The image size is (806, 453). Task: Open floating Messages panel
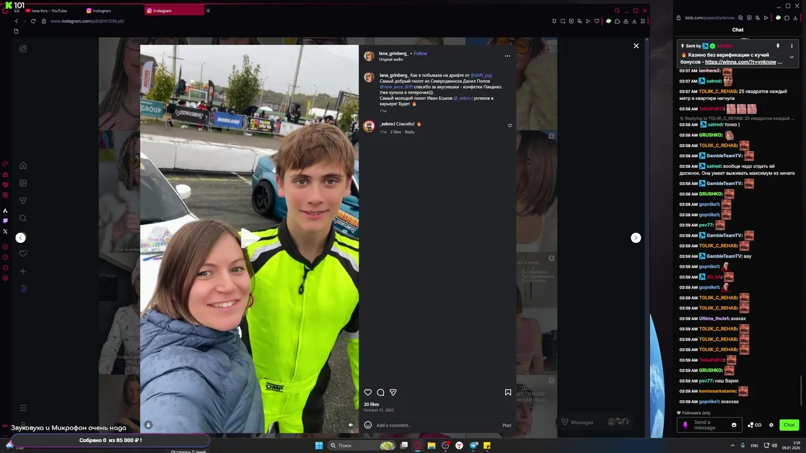click(x=594, y=422)
